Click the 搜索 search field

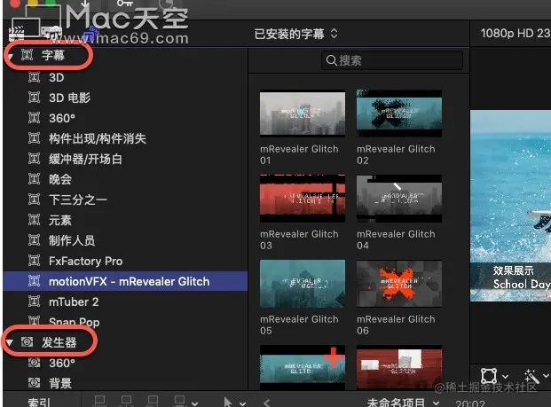tap(392, 60)
